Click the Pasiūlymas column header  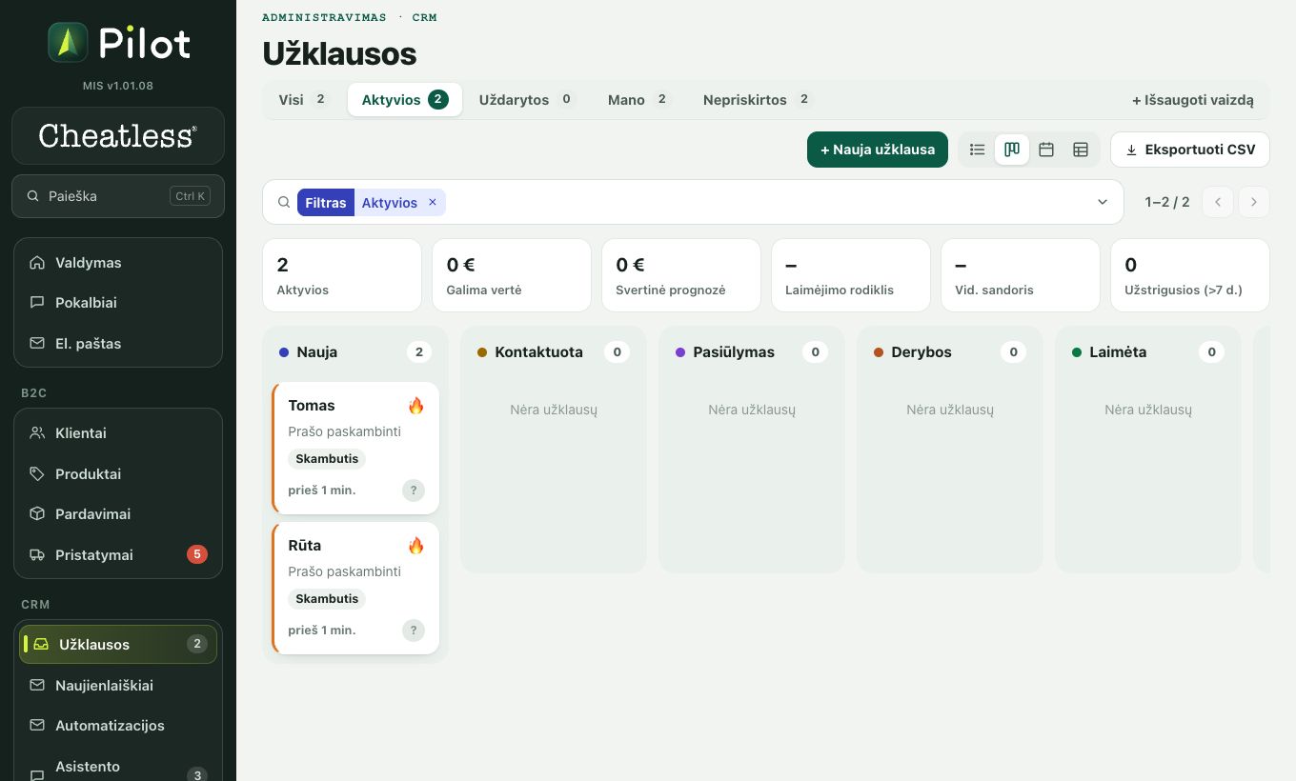click(752, 352)
